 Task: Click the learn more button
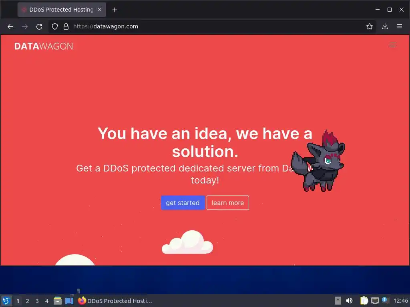click(228, 203)
